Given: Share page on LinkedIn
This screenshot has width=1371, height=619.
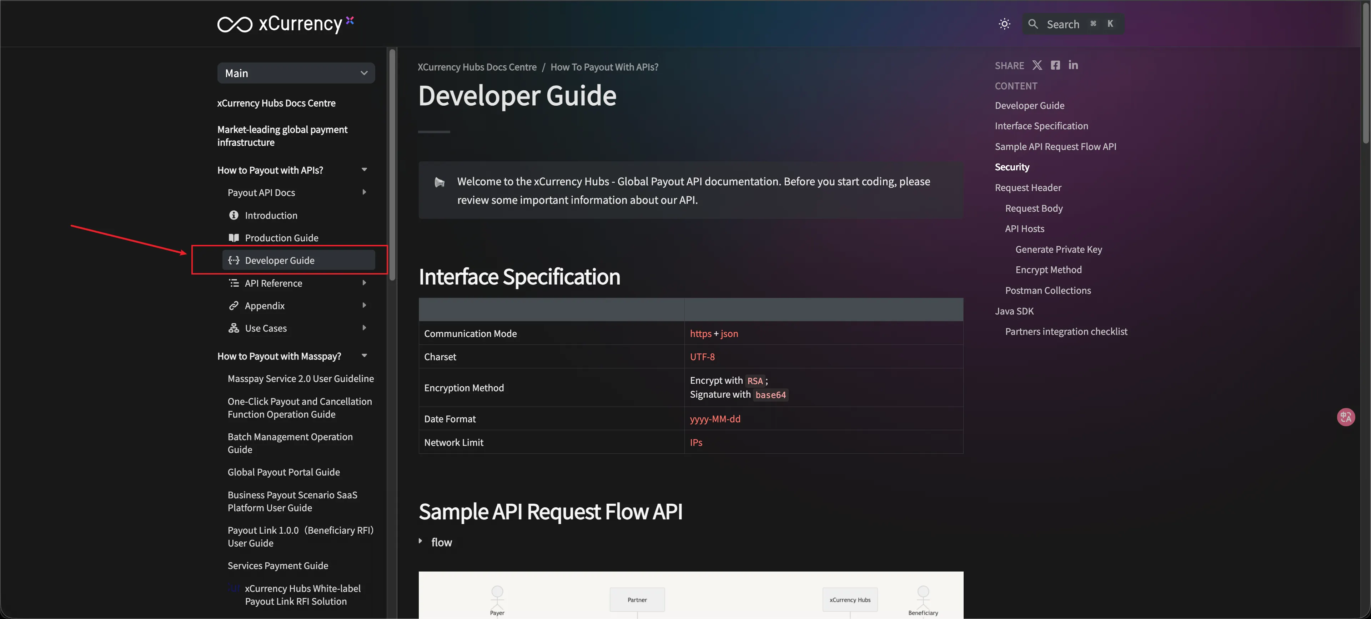Looking at the screenshot, I should point(1073,65).
